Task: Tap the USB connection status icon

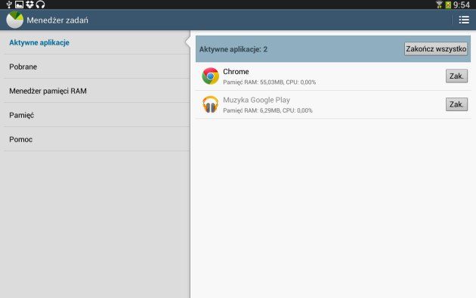Action: click(9, 5)
